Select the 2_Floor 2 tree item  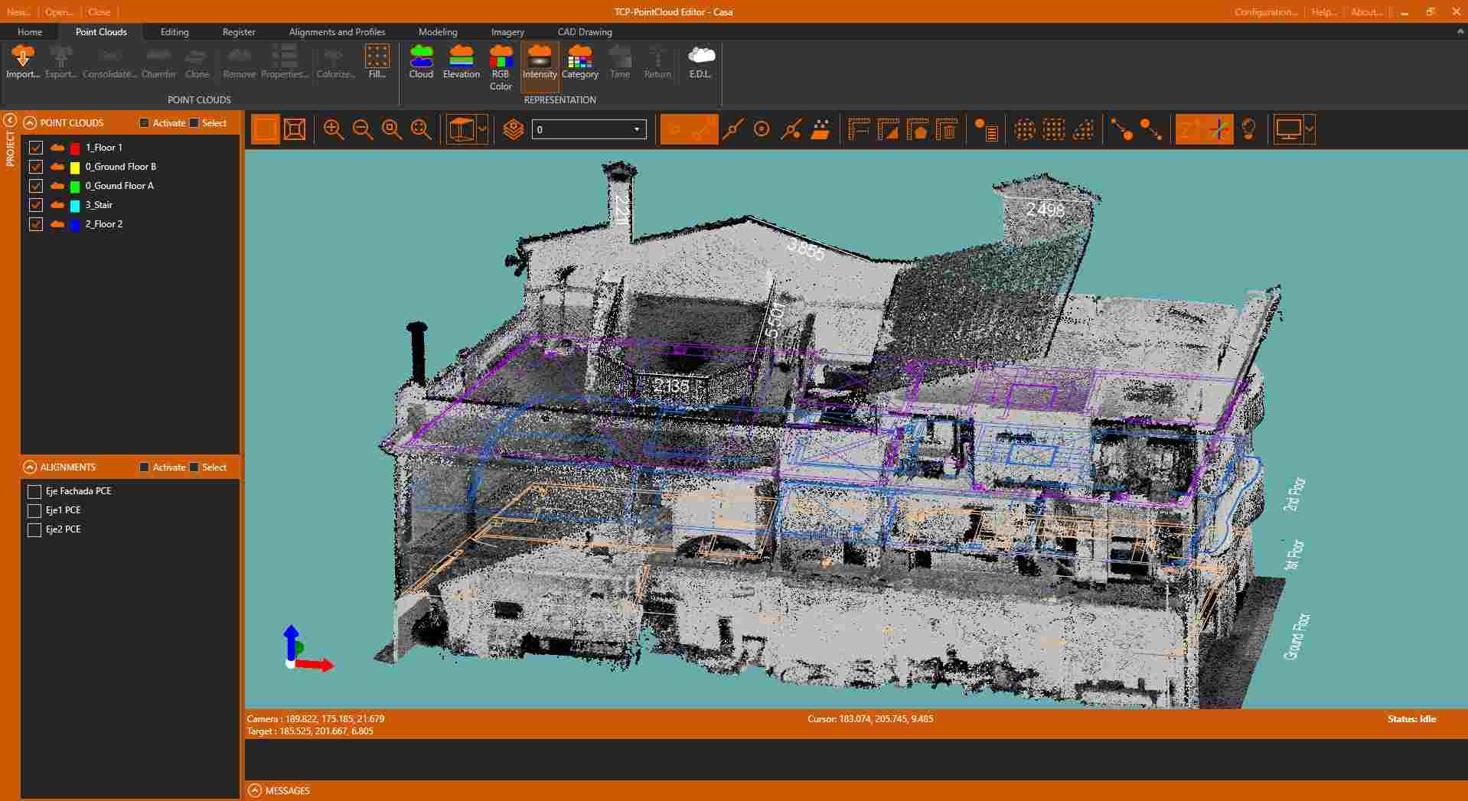pyautogui.click(x=103, y=223)
